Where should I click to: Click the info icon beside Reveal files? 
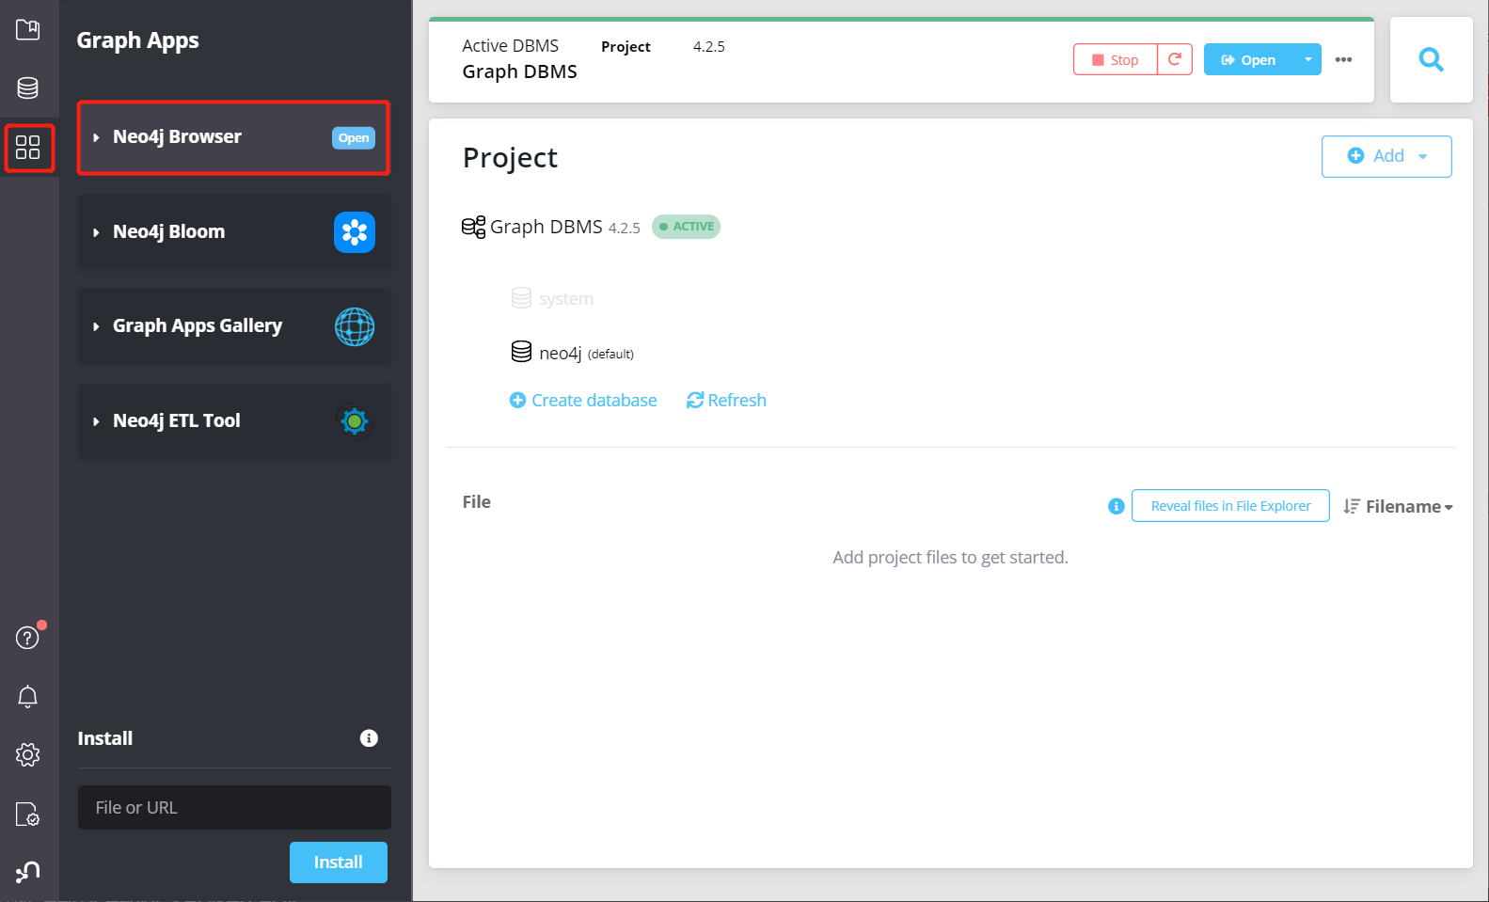[1117, 506]
